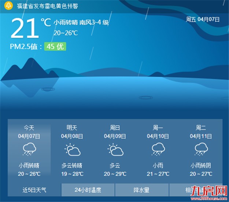Viewport: 229px width, 202px height.
Task: Click the header date 周五 04月07日
Action: pos(203,19)
